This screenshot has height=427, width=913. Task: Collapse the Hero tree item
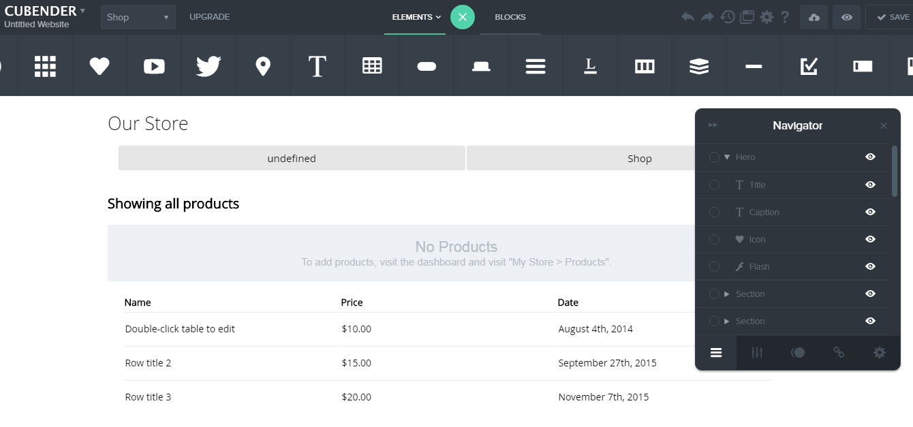point(727,157)
